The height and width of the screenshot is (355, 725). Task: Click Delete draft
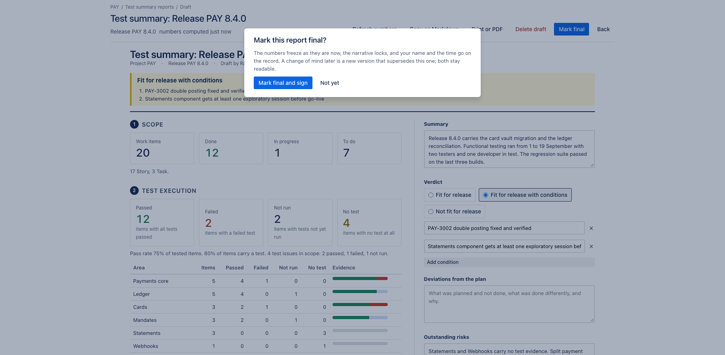coord(531,29)
